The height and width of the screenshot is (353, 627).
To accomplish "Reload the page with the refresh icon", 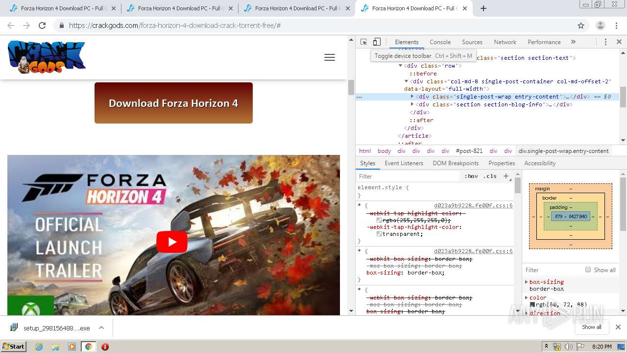I will (x=42, y=25).
